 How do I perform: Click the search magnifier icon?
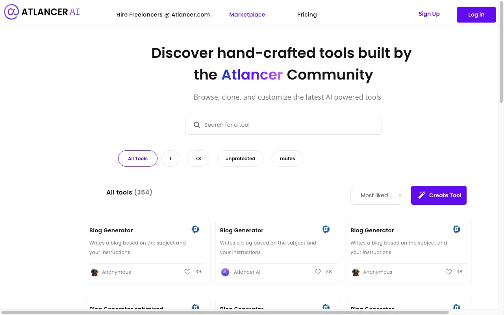coord(197,125)
